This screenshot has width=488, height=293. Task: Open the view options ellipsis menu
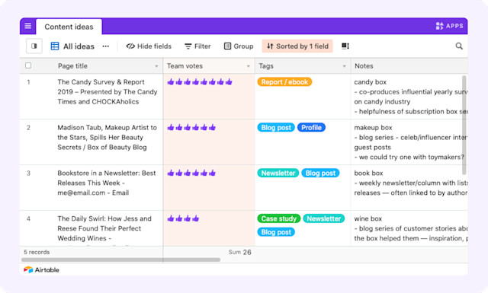pos(106,46)
